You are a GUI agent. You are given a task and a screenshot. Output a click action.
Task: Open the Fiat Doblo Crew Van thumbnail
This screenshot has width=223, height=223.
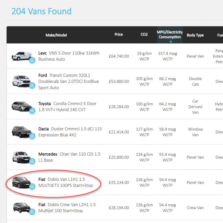coord(22,207)
